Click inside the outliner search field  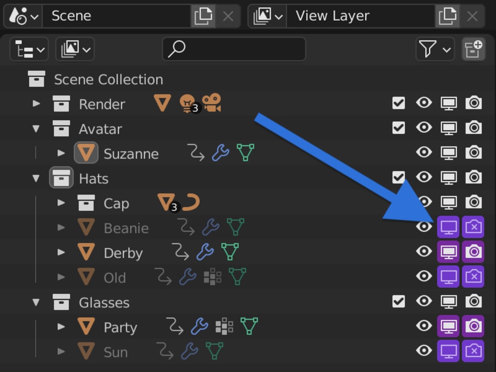click(x=233, y=49)
